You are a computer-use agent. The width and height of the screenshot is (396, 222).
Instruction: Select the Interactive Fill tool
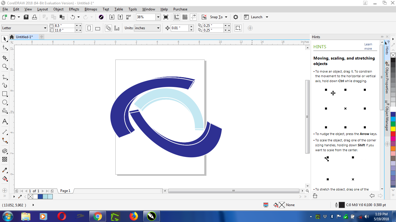pos(5,178)
